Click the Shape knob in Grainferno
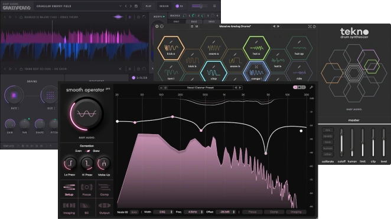 (x=40, y=124)
